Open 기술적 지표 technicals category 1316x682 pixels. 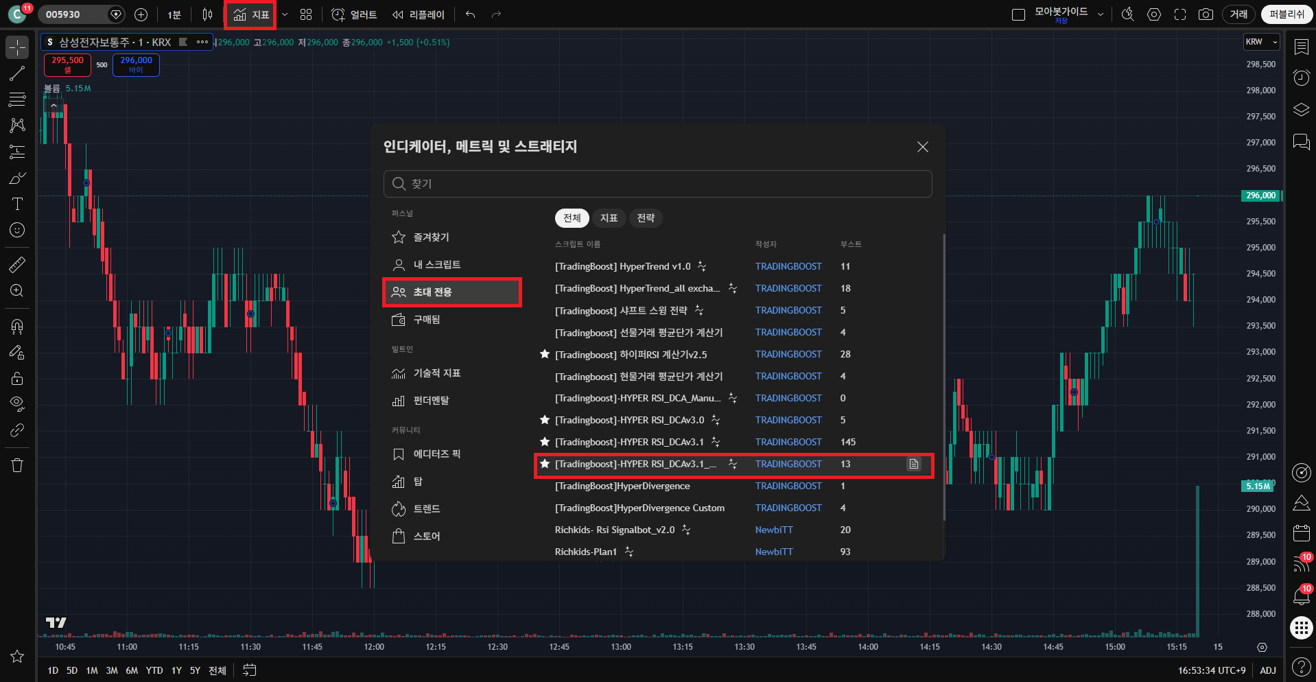452,373
